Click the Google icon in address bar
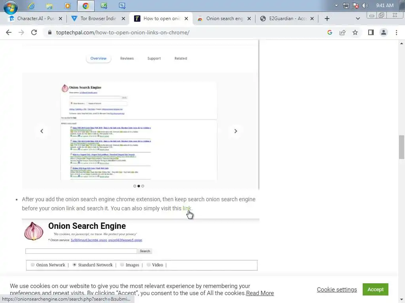 329,32
